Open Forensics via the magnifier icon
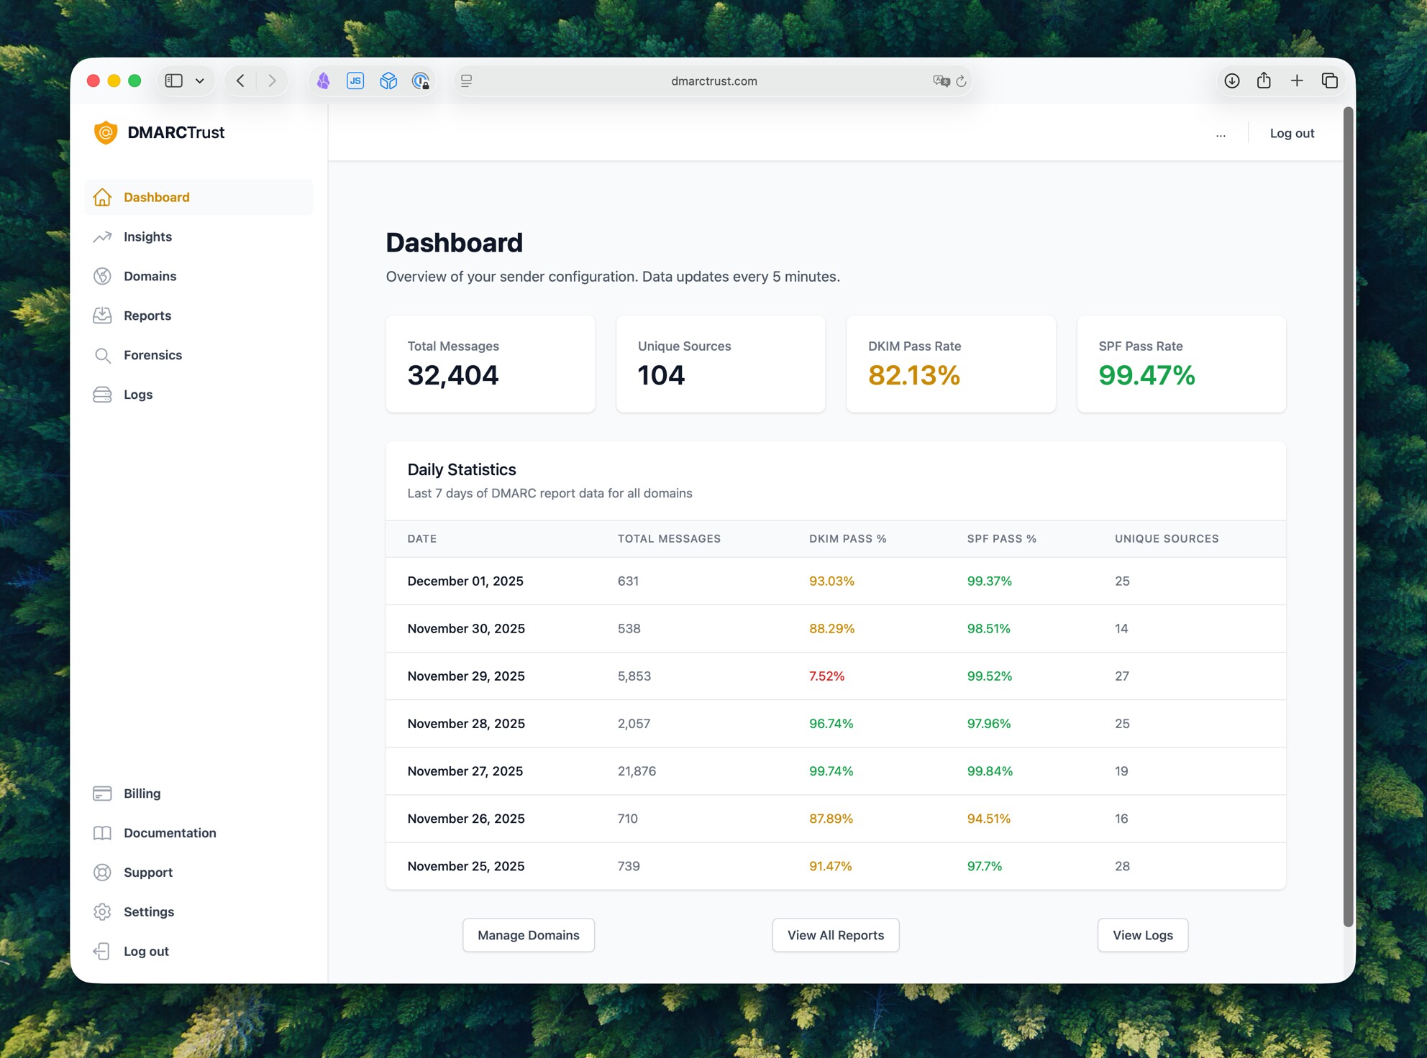This screenshot has width=1427, height=1058. coord(103,355)
